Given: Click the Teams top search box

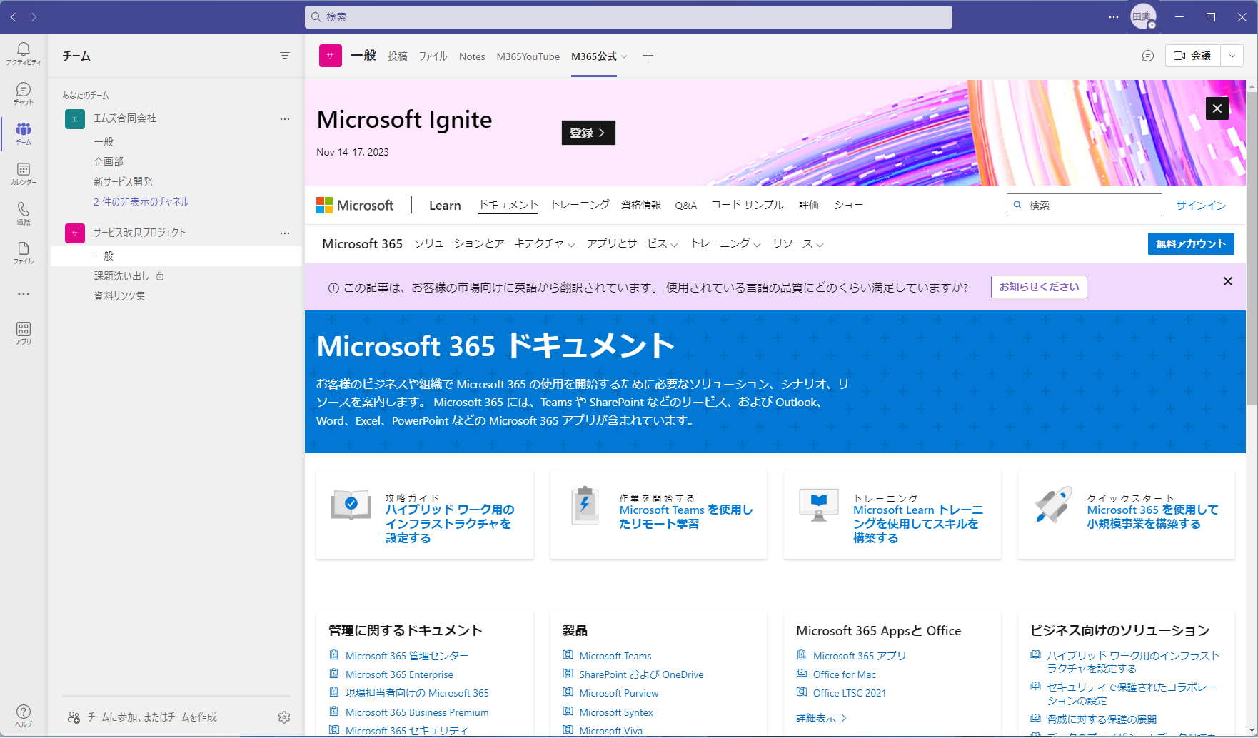Looking at the screenshot, I should click(628, 17).
